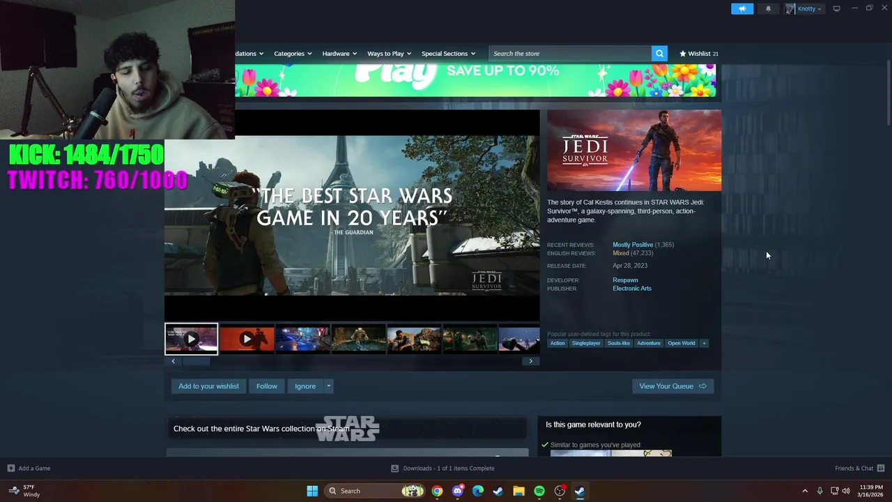Expand the Hardware menu
Screen dimensions: 892x502
click(339, 54)
